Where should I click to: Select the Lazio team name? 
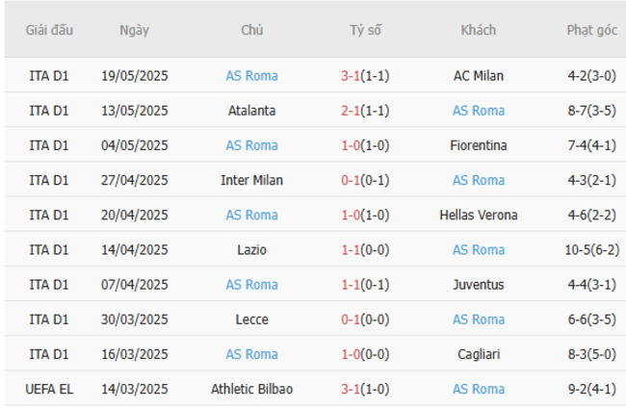pos(251,250)
